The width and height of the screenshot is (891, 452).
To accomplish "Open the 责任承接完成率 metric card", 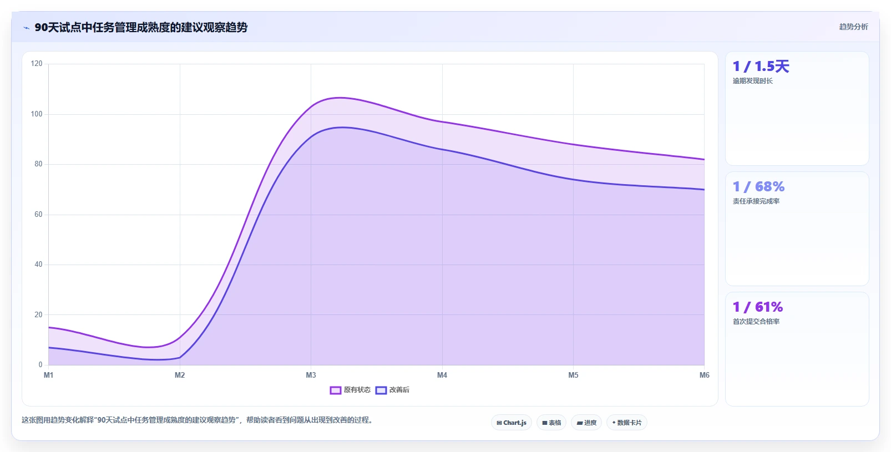I will [x=797, y=228].
